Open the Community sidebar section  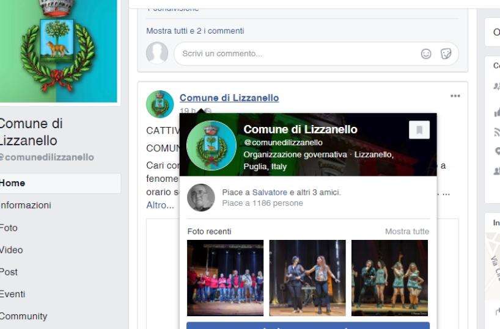(x=24, y=316)
